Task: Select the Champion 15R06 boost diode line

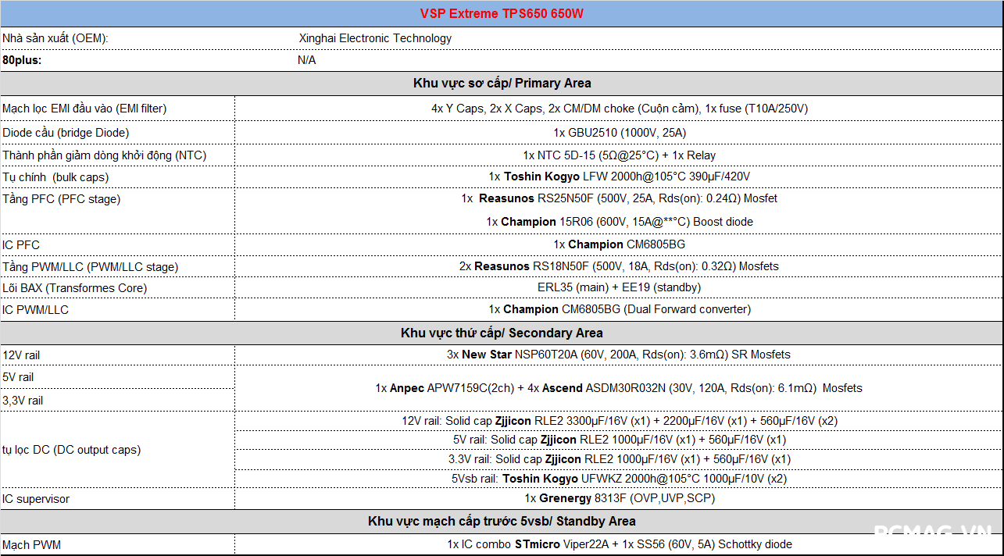Action: coord(619,222)
